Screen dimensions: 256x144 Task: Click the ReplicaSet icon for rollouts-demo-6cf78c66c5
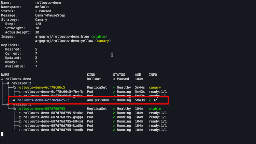(x=14, y=87)
